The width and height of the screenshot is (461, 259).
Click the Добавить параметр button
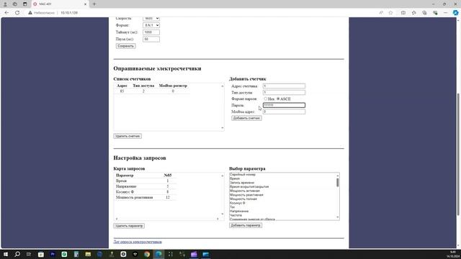[x=246, y=225]
